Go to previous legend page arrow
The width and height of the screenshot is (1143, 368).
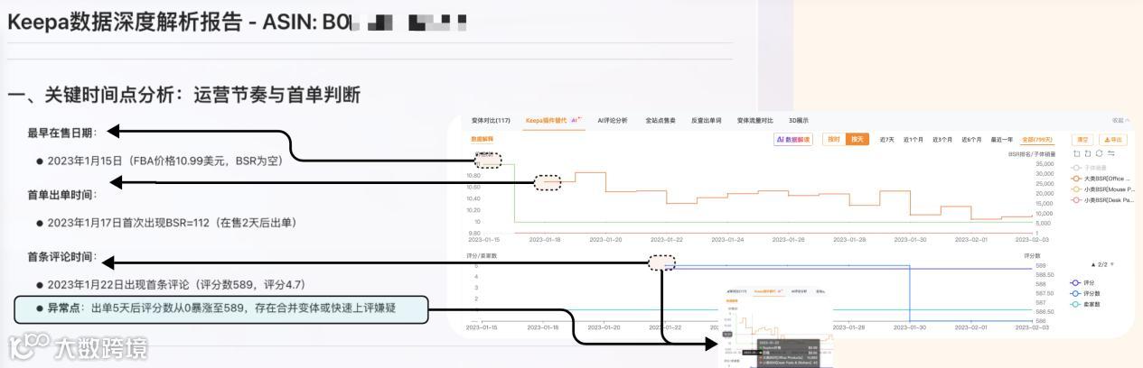click(x=1093, y=264)
